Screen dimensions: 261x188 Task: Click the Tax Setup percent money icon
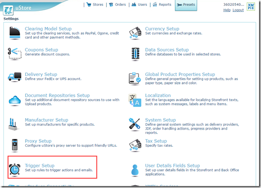click(135, 145)
